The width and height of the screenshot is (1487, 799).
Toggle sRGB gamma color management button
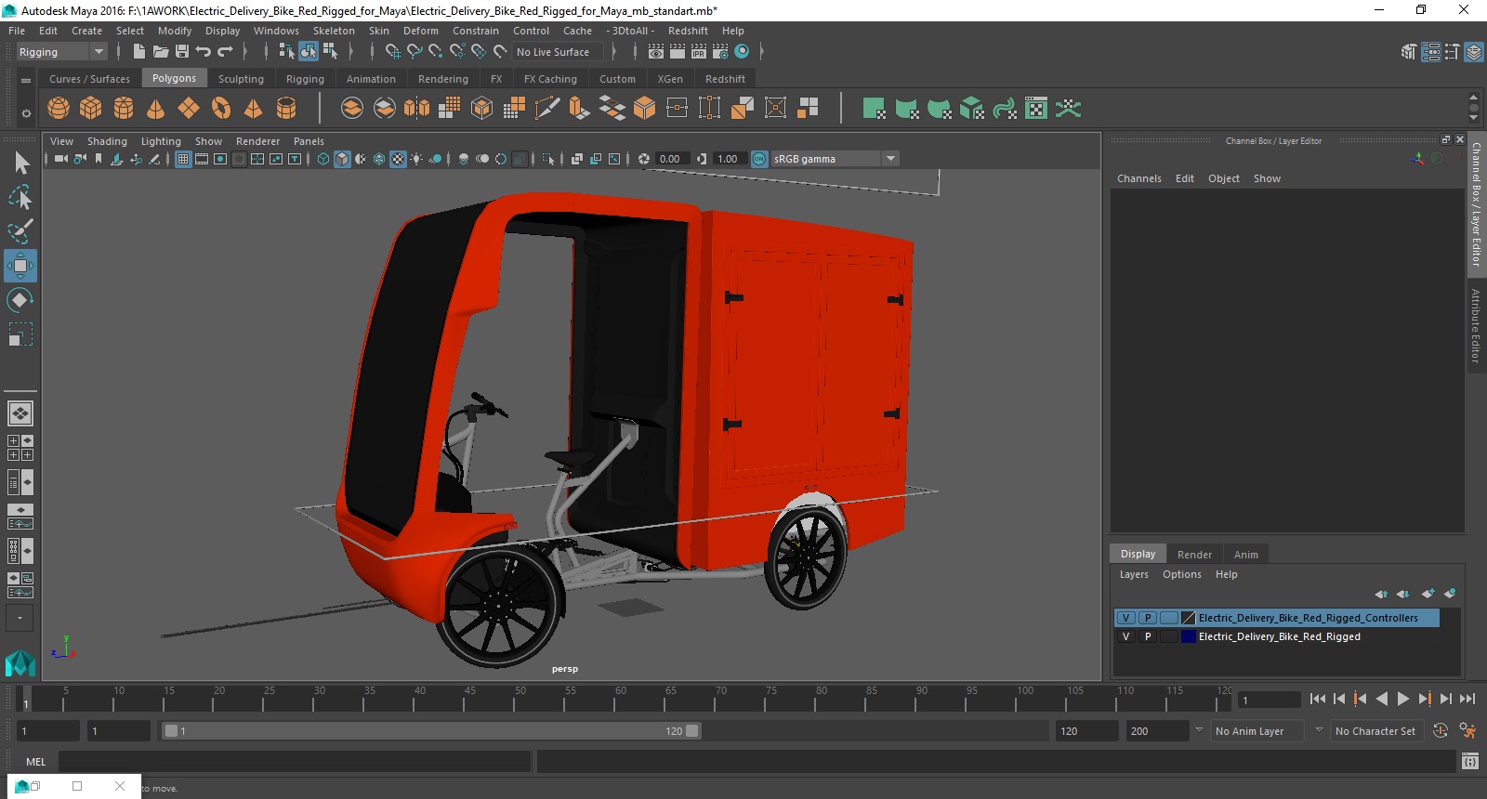click(759, 159)
